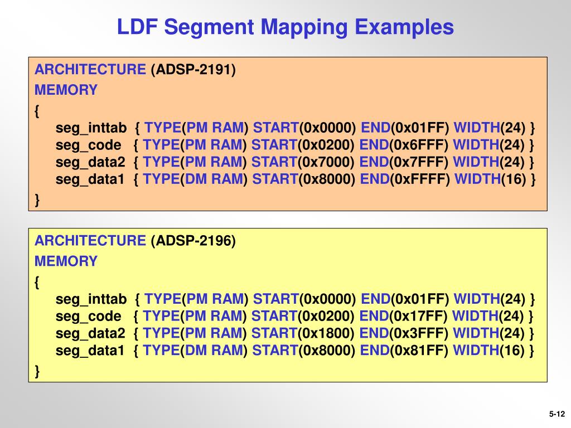
Task: Click 'ARCHITECTURE (ADSP-2196)' line
Action: [x=135, y=241]
